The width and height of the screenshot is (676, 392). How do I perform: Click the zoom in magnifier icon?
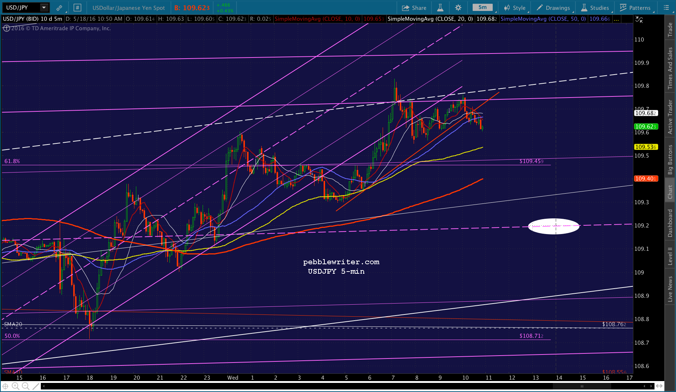(15, 386)
